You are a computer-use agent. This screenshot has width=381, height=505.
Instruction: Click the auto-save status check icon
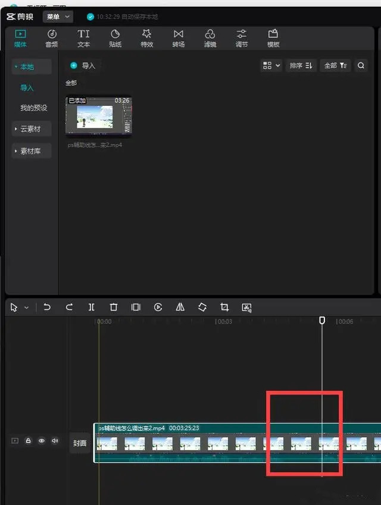click(90, 17)
